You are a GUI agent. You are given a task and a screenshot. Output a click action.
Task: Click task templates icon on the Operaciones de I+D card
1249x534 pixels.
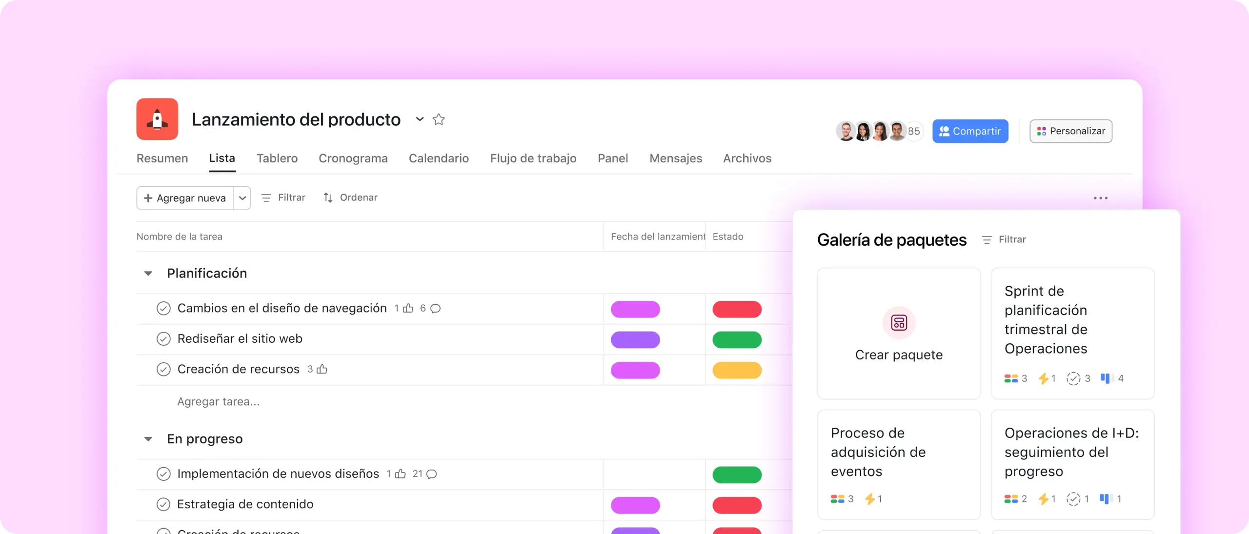[1073, 499]
